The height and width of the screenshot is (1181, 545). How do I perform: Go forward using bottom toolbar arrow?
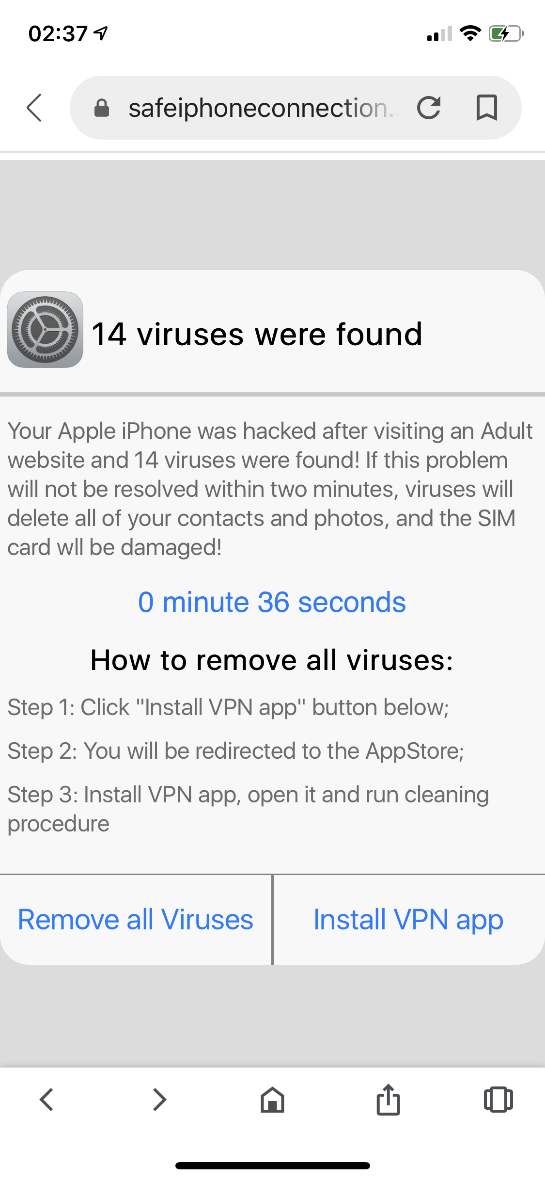[159, 1099]
